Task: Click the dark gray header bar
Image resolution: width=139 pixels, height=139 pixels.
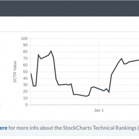Action: 69,8
